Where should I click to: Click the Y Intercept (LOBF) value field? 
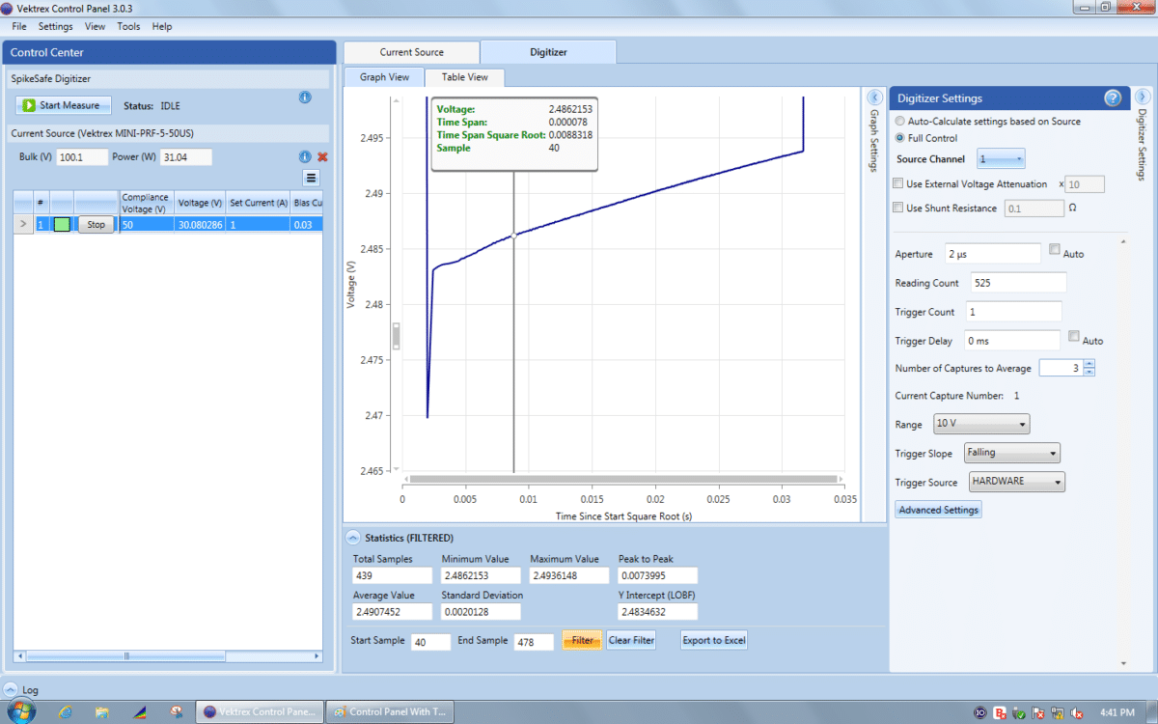point(657,612)
